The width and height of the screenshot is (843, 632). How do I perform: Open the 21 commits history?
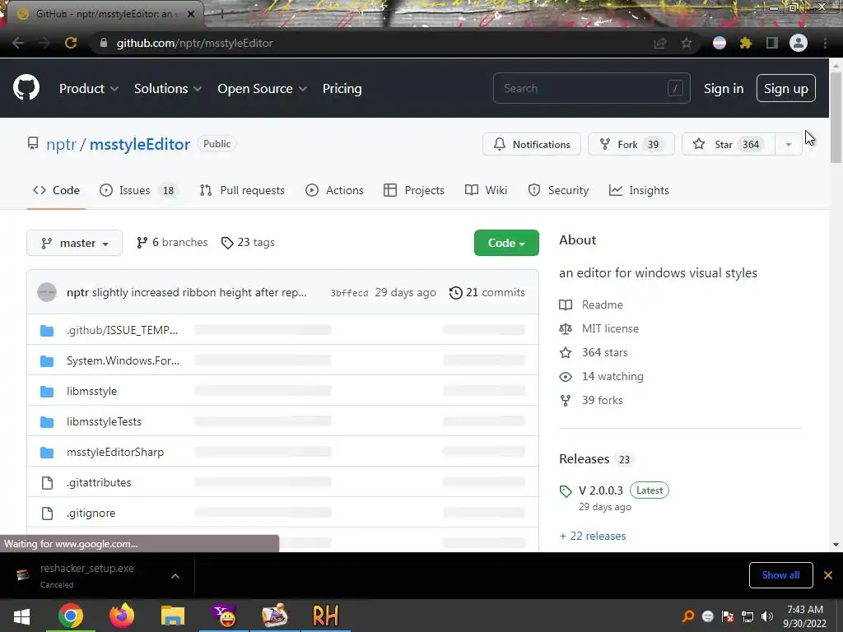(x=487, y=292)
